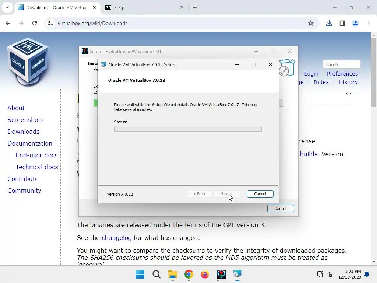This screenshot has width=377, height=283.
Task: Open the Preferences link
Action: coord(342,74)
